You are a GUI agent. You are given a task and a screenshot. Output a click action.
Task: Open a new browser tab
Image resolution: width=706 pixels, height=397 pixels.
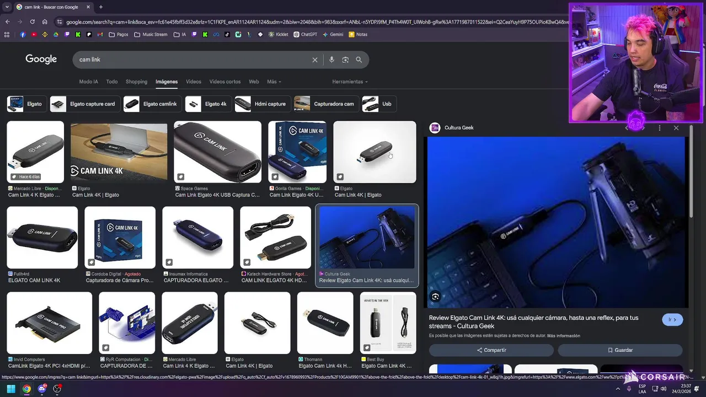(100, 7)
